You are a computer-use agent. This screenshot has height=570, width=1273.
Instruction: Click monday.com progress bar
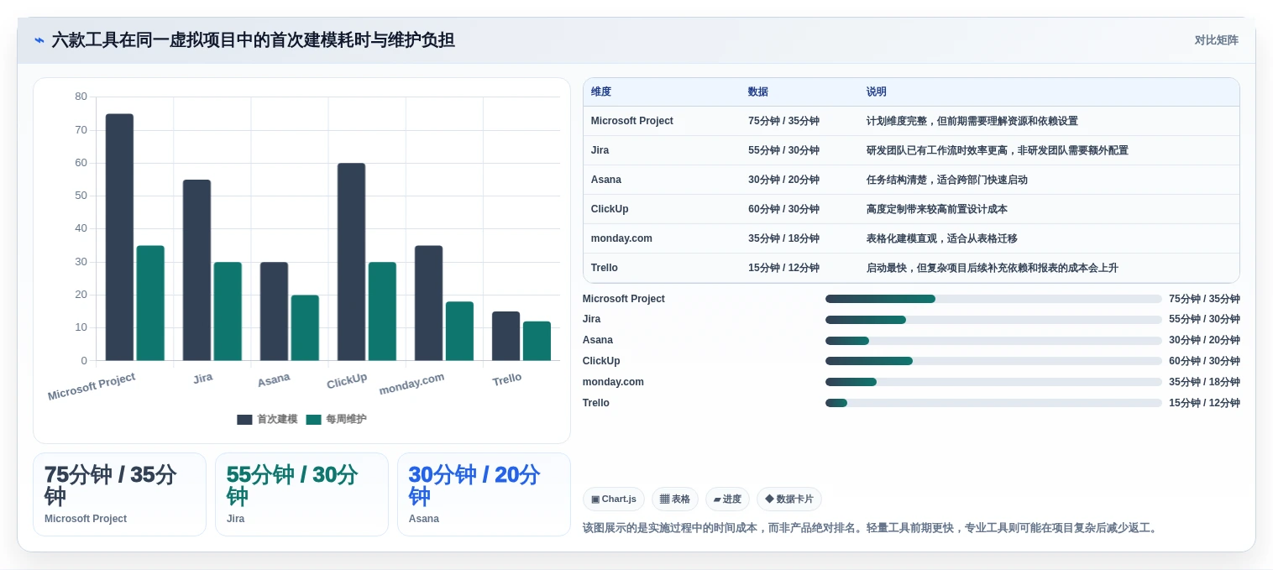[x=993, y=382]
